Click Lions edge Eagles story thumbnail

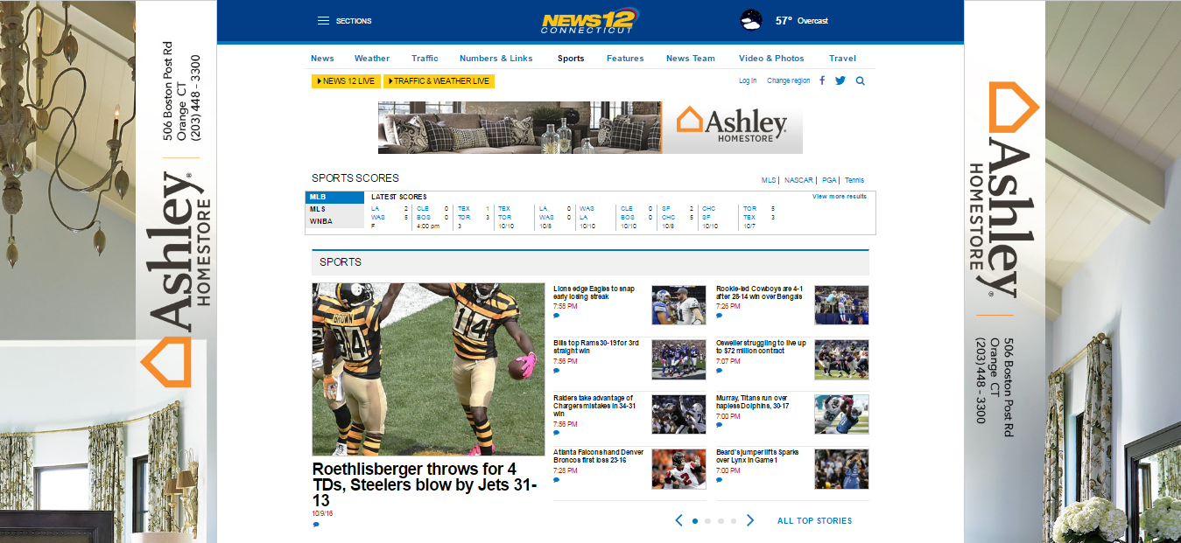pyautogui.click(x=678, y=305)
